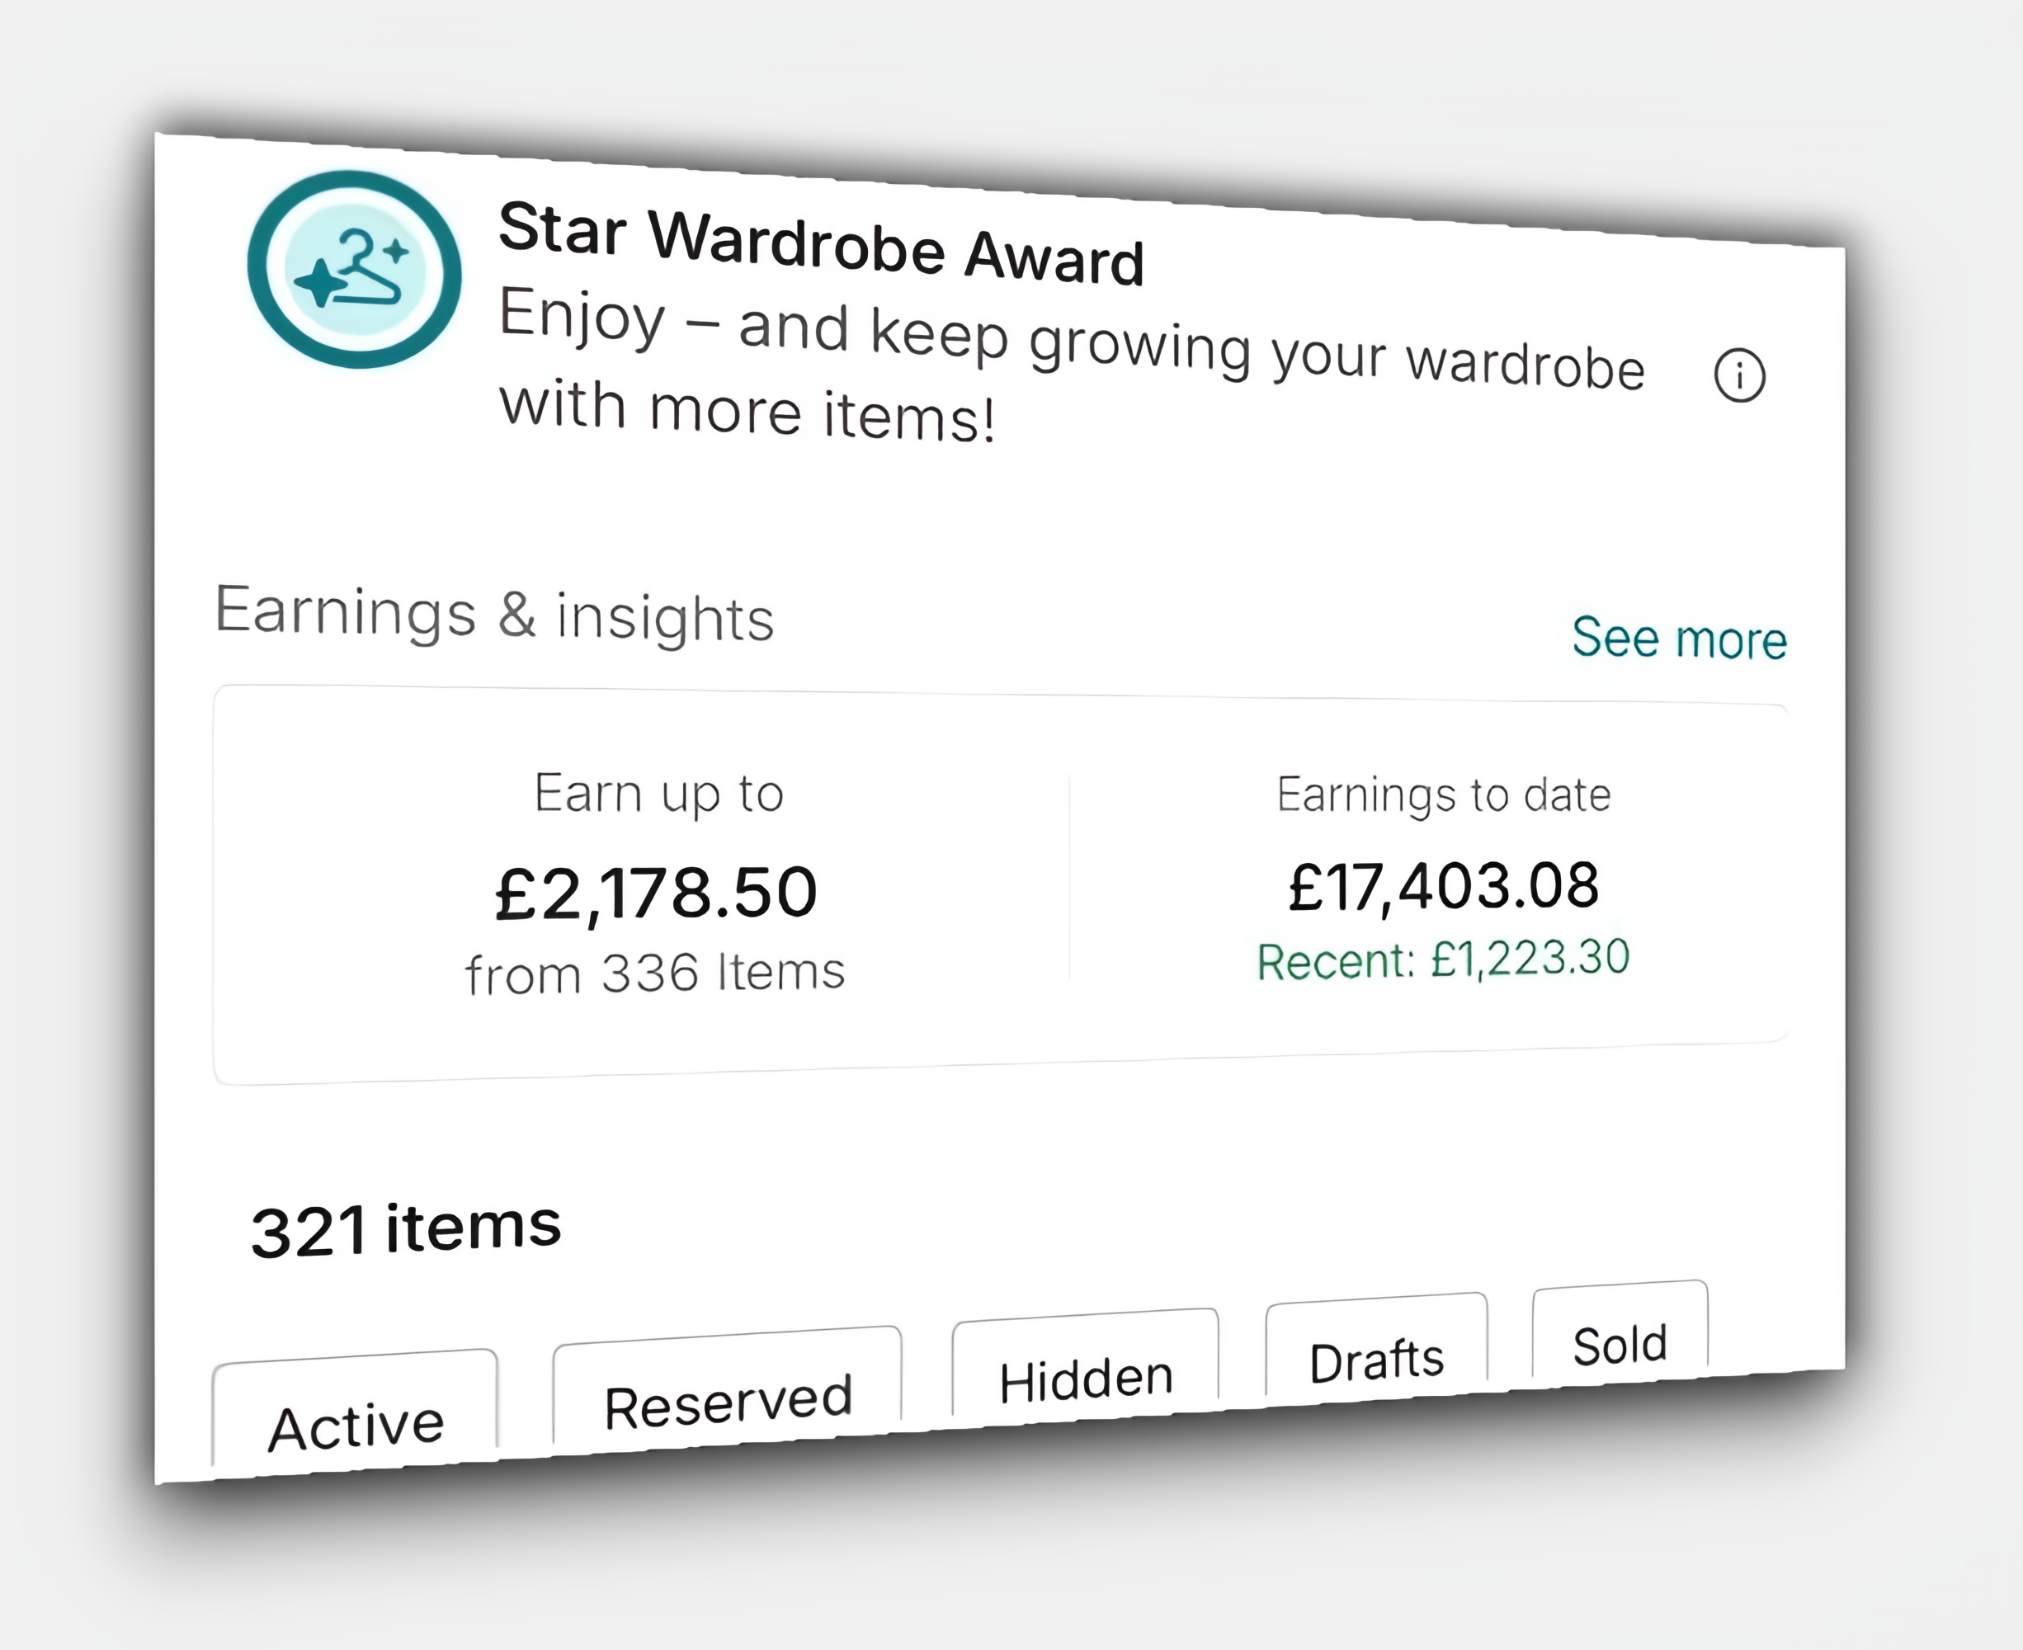Open the Hidden items tab
Screen dimensions: 2023x1650
point(1086,1379)
